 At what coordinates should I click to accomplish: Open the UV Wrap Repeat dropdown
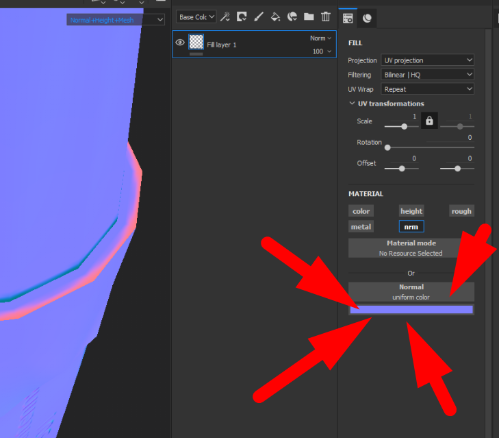(x=427, y=89)
